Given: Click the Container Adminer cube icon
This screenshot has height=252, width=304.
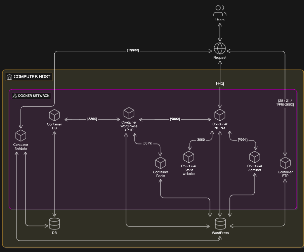Looking at the screenshot, I should coord(255,157).
